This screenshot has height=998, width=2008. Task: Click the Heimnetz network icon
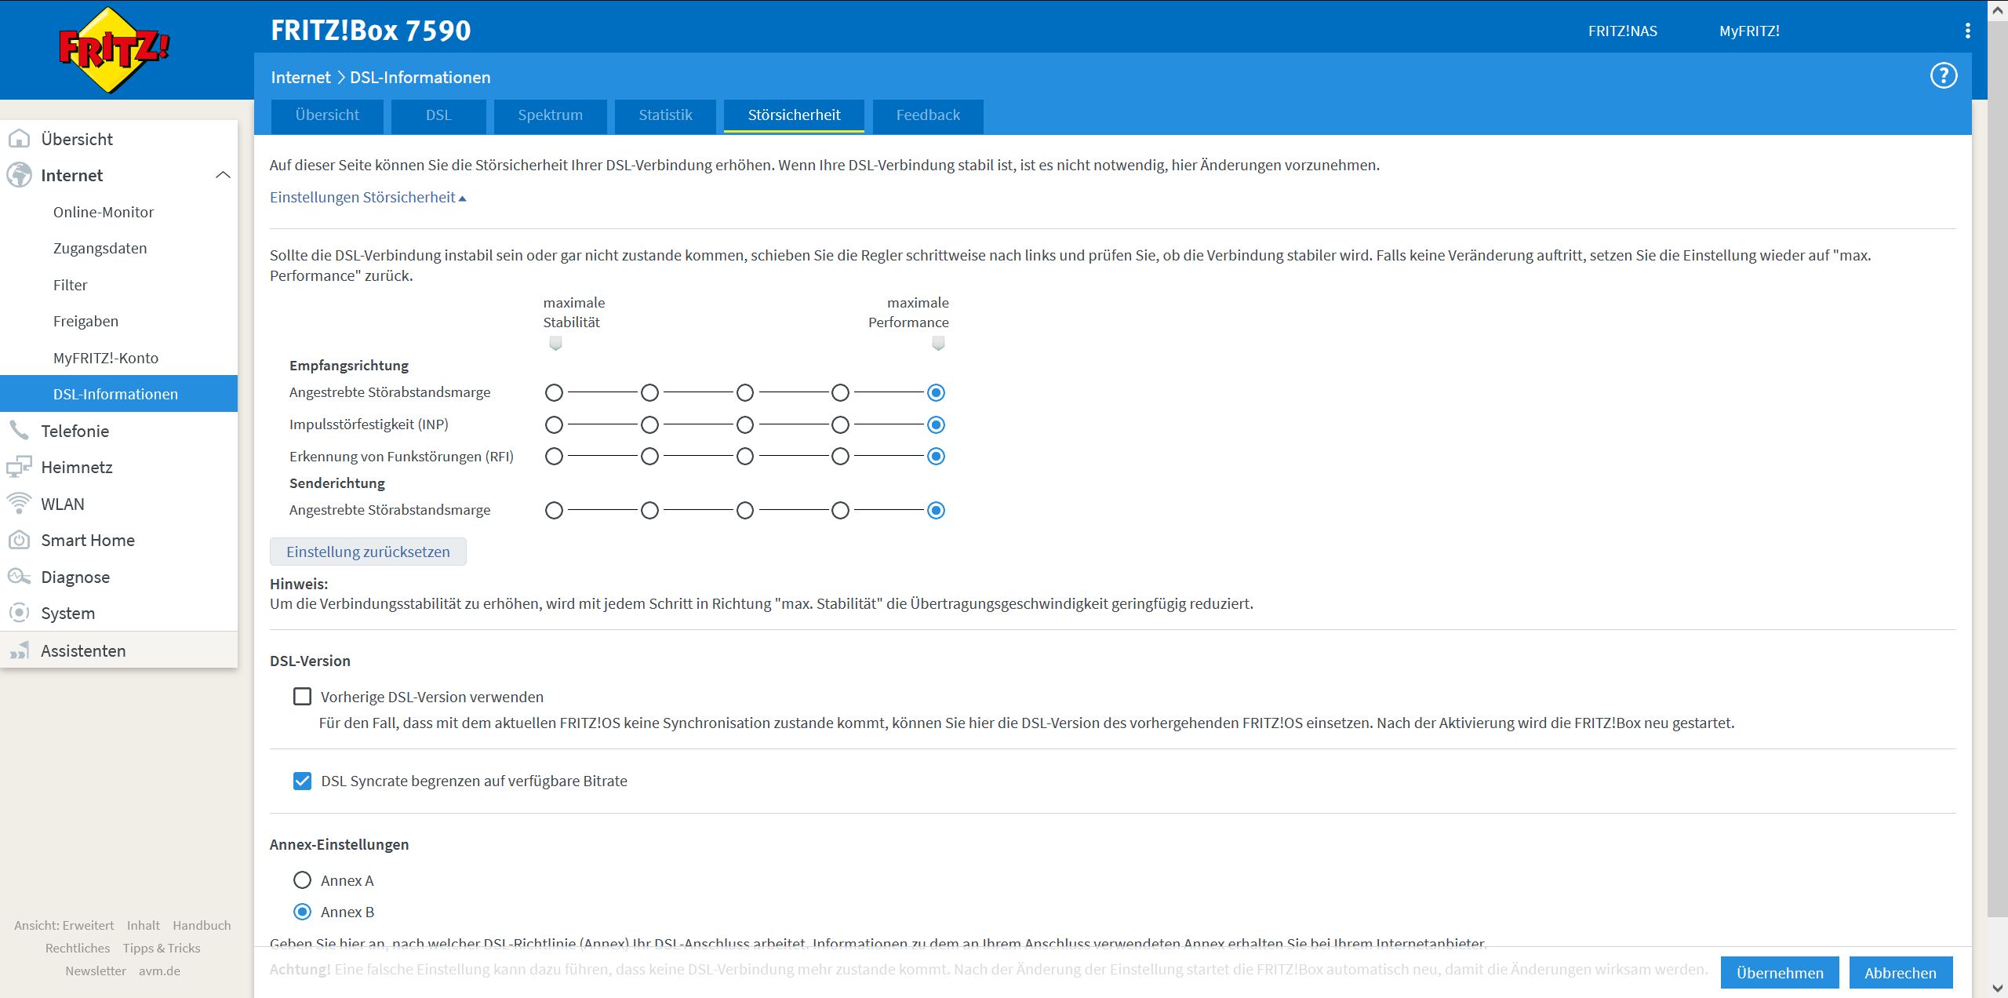click(x=19, y=467)
